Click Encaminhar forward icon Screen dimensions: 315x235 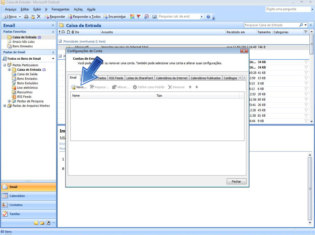[x=106, y=17]
